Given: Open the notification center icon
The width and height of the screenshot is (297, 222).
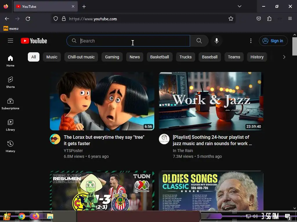Looking at the screenshot, I should (x=288, y=217).
